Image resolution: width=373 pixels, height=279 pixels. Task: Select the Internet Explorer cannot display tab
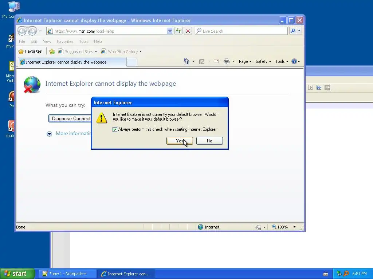(x=72, y=62)
